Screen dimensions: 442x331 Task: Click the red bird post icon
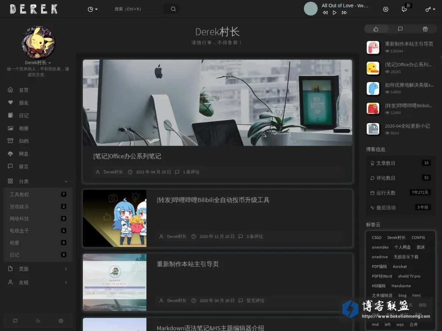point(373,108)
